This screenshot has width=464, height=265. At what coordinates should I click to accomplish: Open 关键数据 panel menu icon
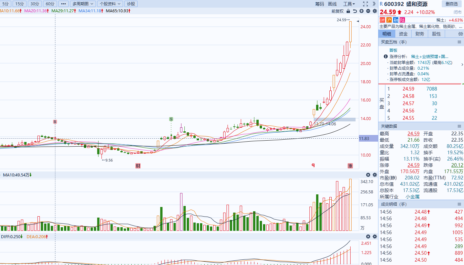click(x=459, y=126)
